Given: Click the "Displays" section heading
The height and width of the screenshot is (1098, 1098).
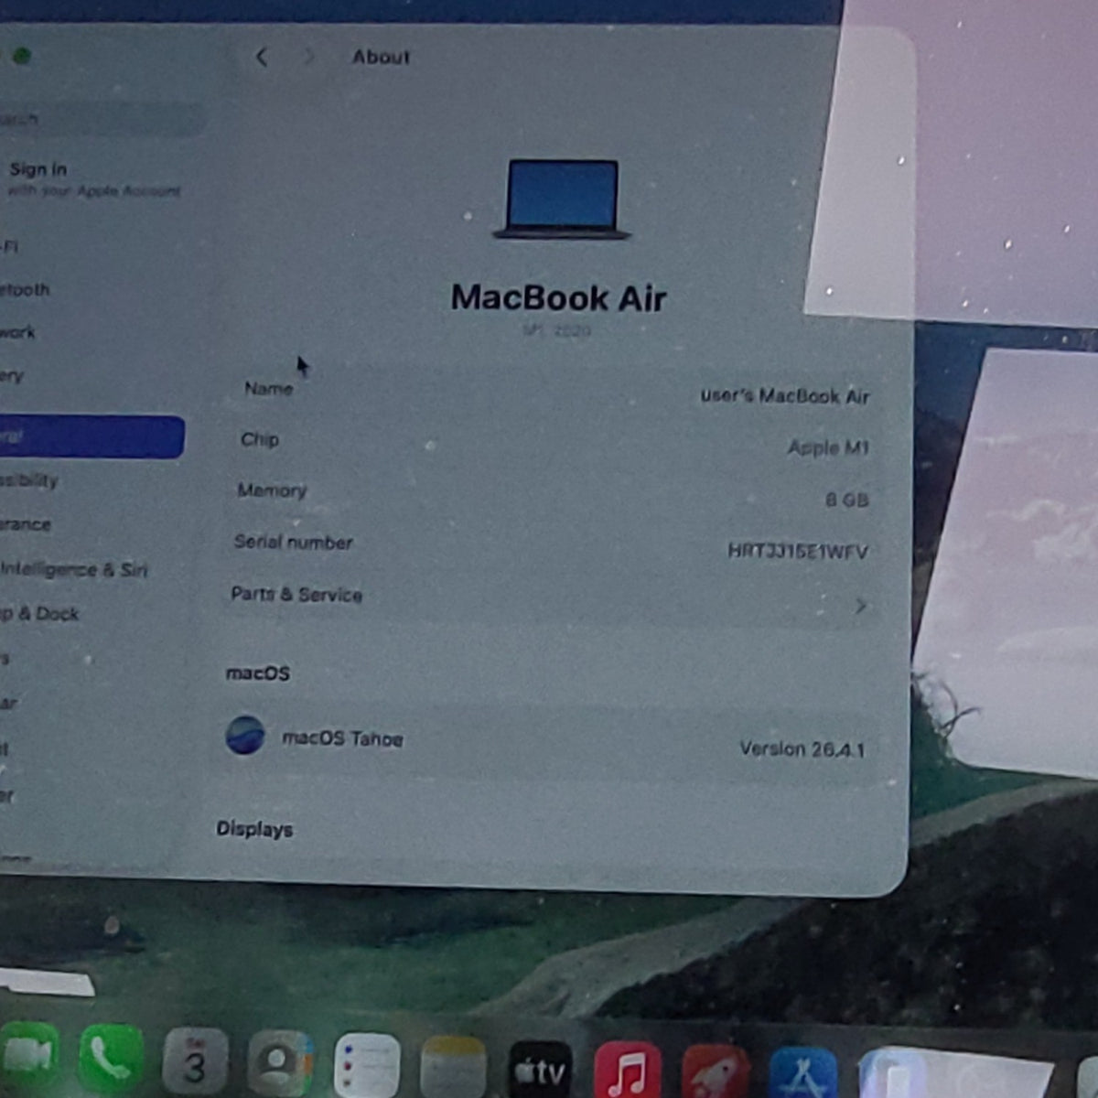Looking at the screenshot, I should [x=254, y=829].
